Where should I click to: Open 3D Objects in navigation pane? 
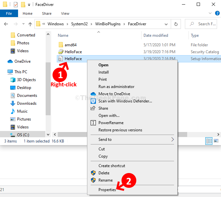click(23, 80)
